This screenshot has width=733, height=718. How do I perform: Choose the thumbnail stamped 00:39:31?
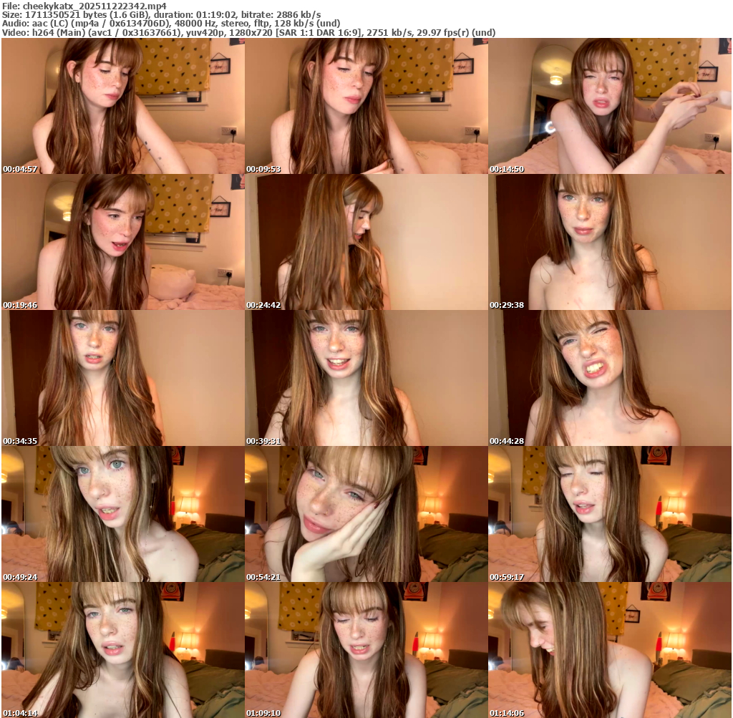tap(366, 378)
